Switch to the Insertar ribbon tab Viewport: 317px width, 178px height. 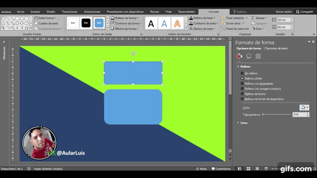[35, 12]
